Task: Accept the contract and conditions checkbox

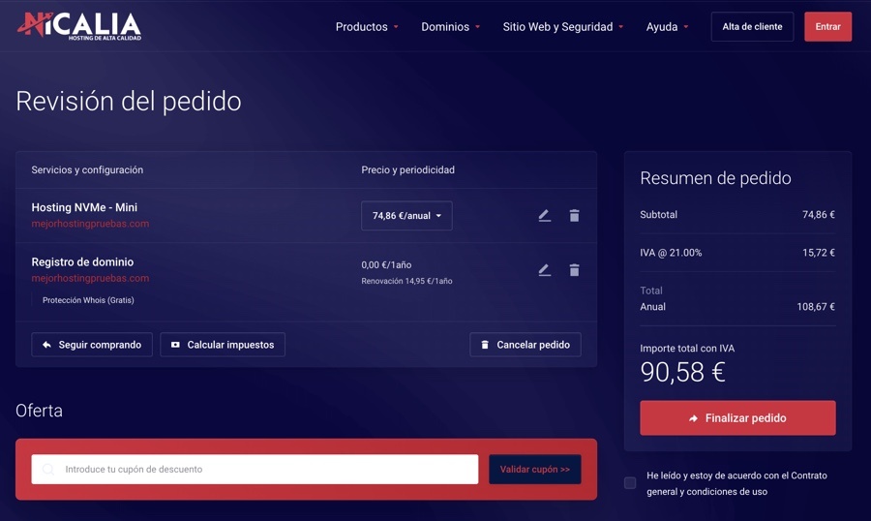Action: point(630,482)
